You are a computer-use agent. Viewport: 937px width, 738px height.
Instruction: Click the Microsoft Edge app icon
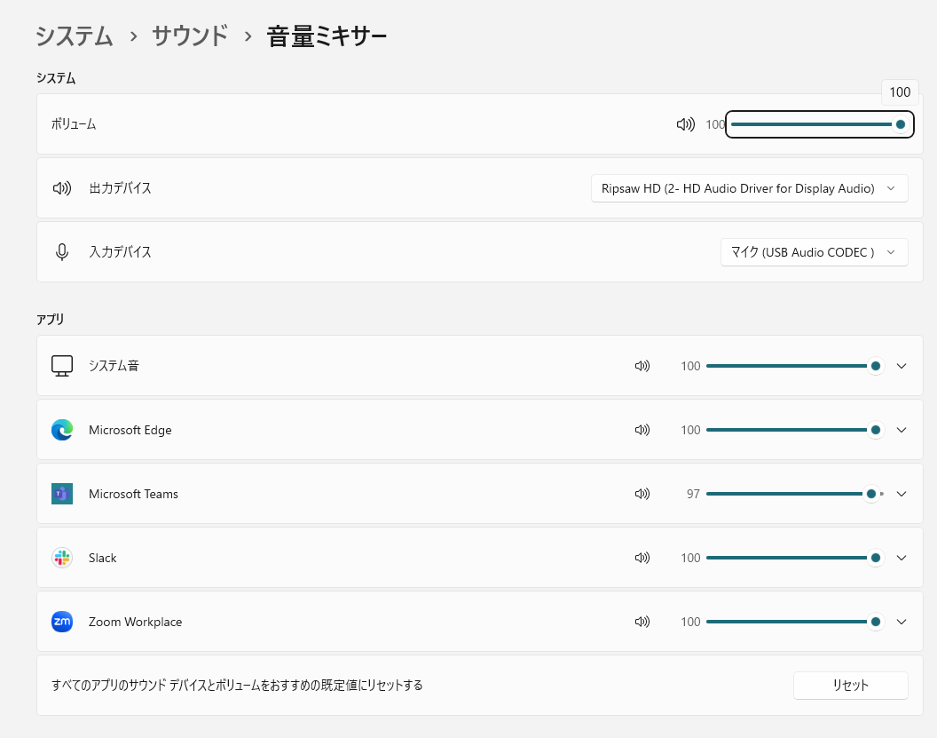pyautogui.click(x=62, y=430)
